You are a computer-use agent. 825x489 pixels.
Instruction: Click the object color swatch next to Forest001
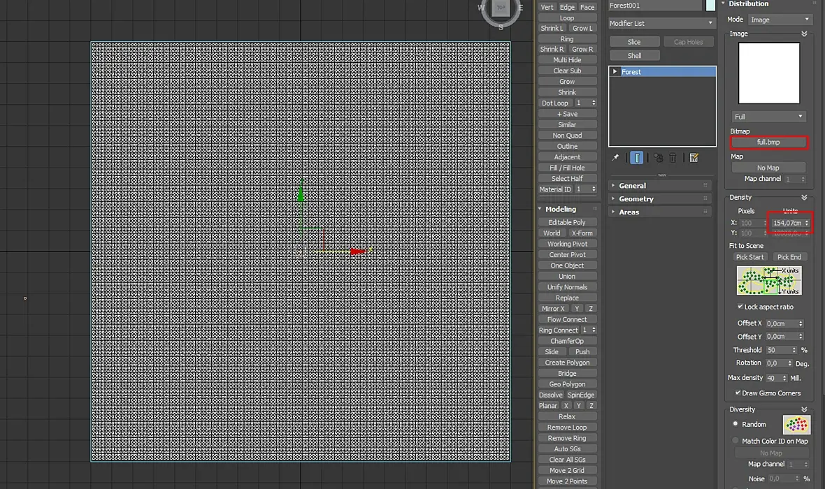pos(710,6)
